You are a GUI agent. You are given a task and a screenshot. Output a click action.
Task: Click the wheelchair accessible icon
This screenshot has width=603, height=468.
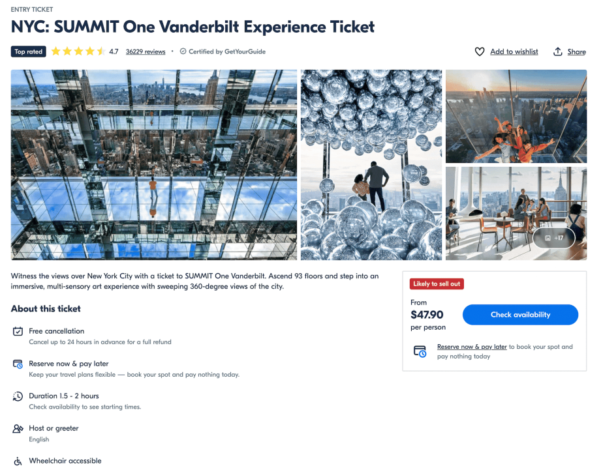tap(18, 461)
